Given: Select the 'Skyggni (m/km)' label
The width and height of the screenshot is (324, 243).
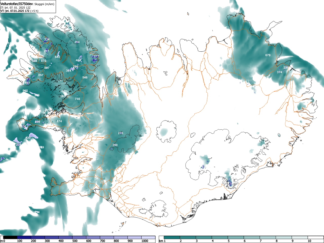Looking at the screenshot, I should 44,4.
